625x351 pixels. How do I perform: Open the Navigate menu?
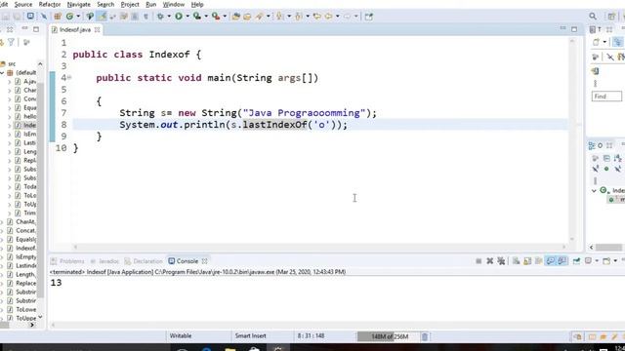click(78, 4)
